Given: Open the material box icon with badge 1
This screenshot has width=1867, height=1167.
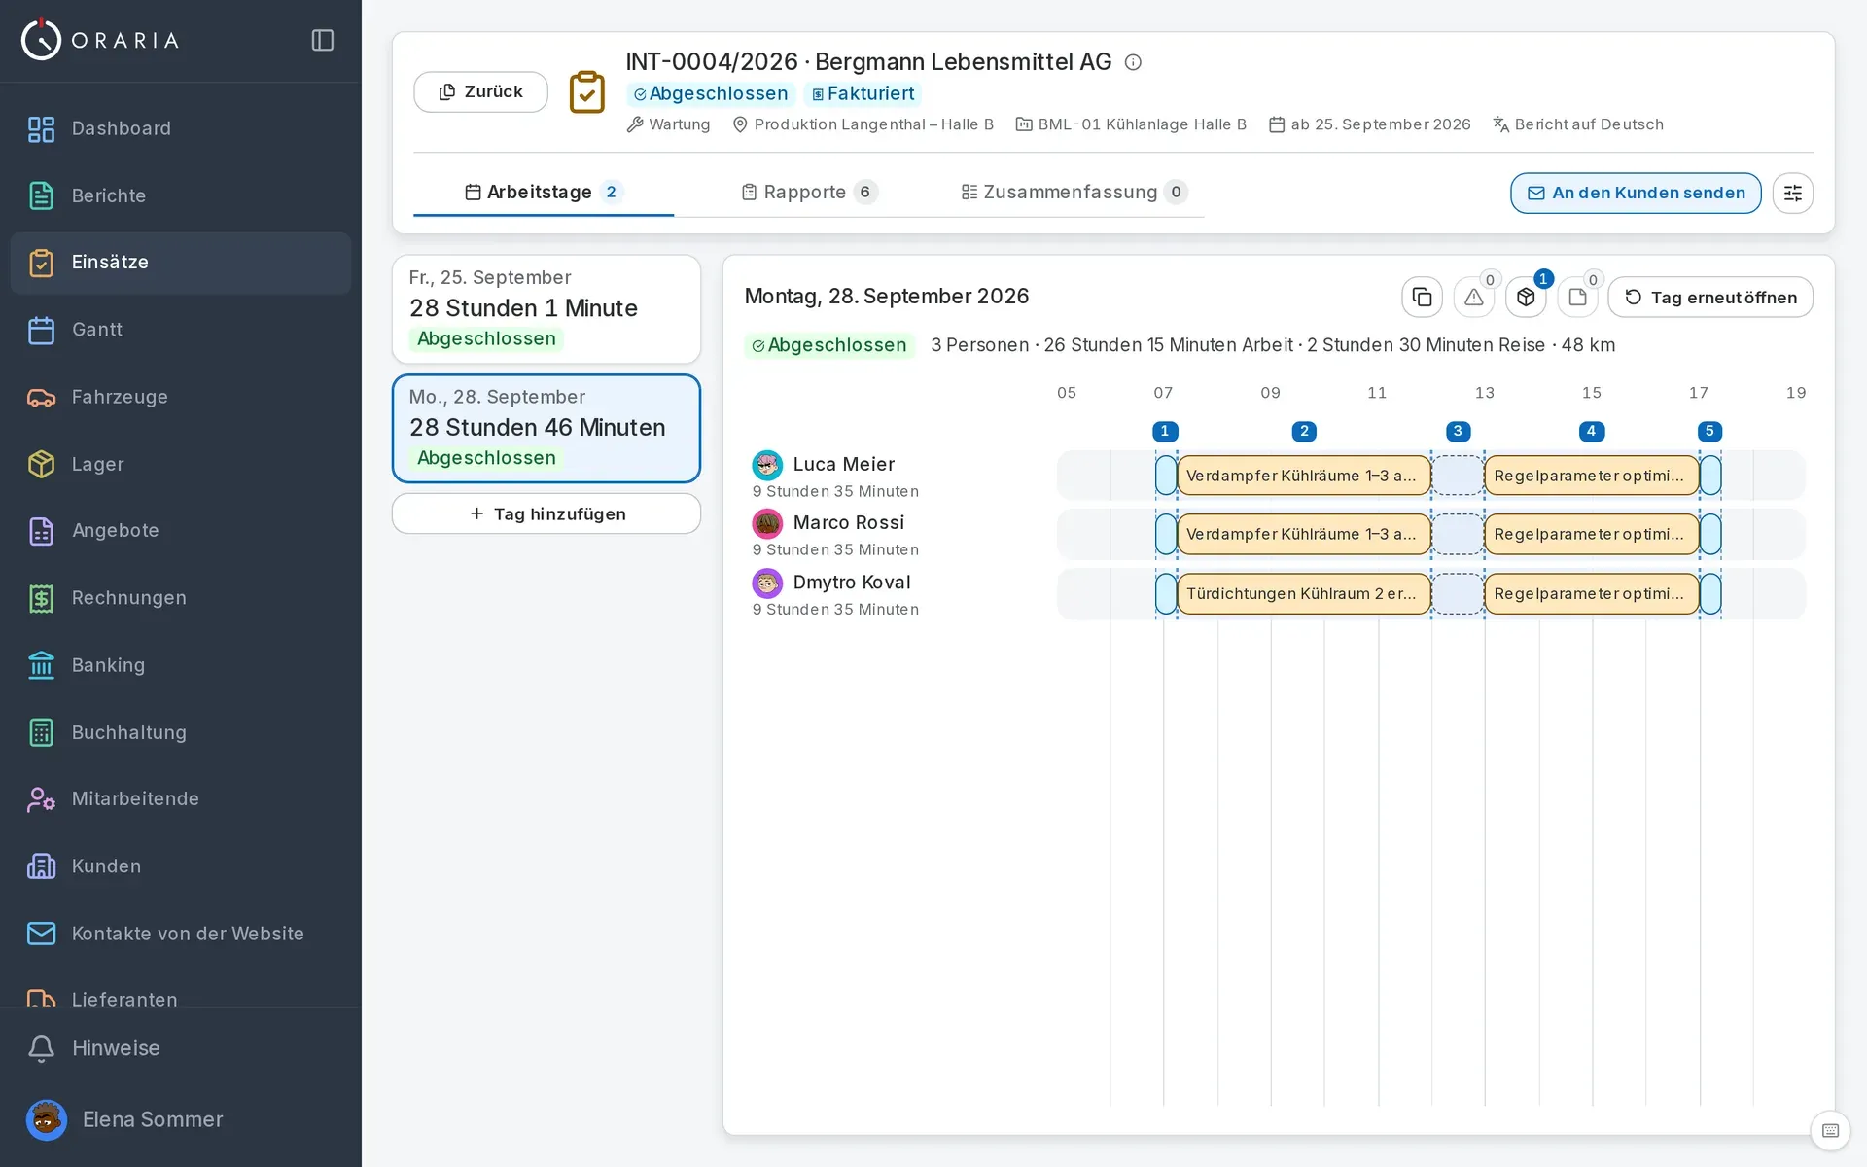Looking at the screenshot, I should click(1526, 297).
